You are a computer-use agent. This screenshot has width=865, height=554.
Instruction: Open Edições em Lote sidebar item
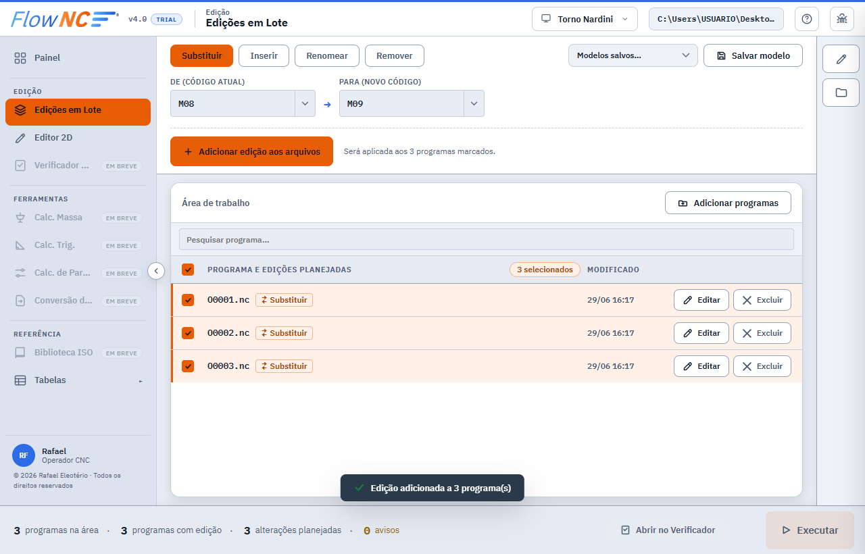pyautogui.click(x=78, y=112)
